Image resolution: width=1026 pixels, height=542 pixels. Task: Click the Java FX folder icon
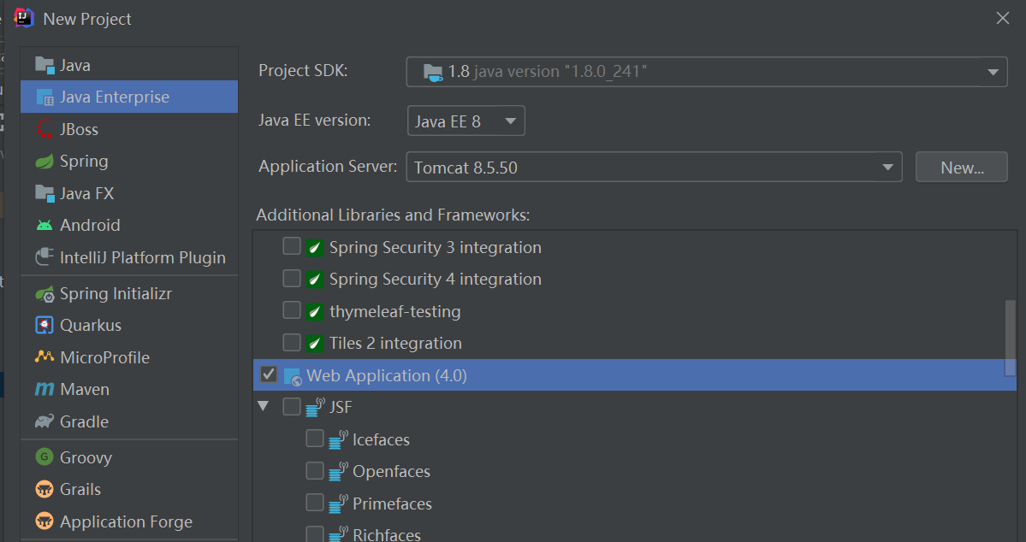click(44, 193)
